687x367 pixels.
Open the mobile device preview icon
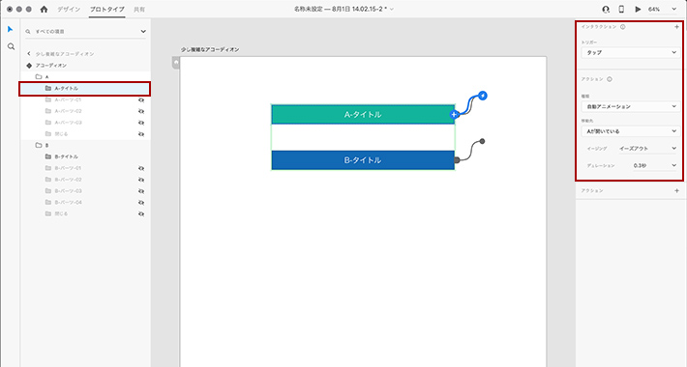pyautogui.click(x=621, y=10)
